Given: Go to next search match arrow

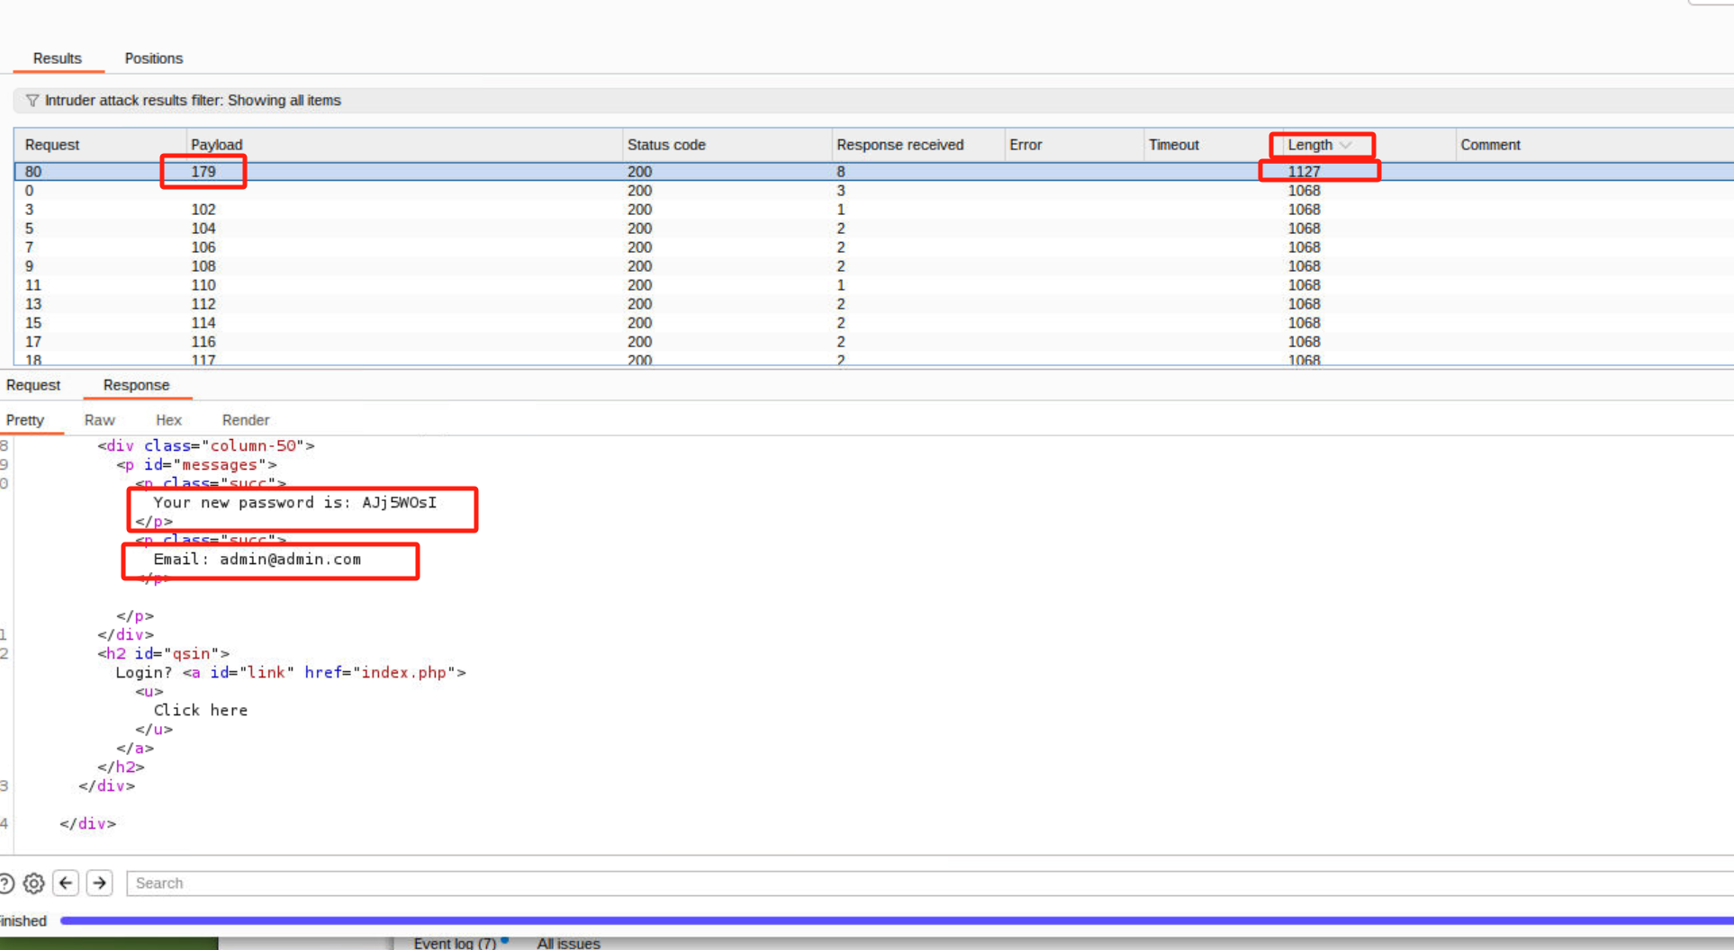Looking at the screenshot, I should 100,883.
